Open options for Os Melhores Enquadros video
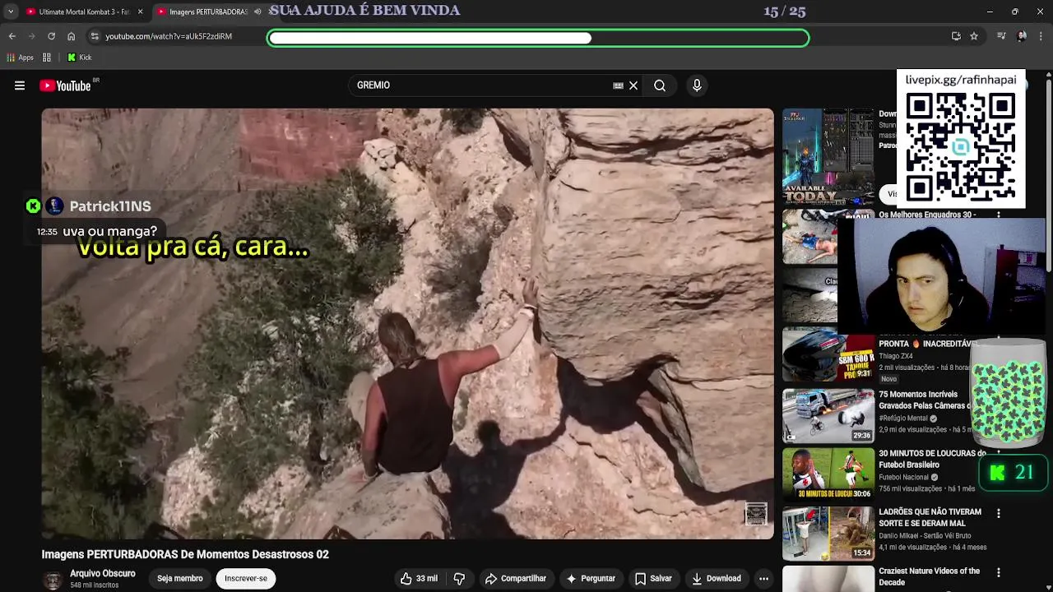The image size is (1053, 592). tap(999, 215)
